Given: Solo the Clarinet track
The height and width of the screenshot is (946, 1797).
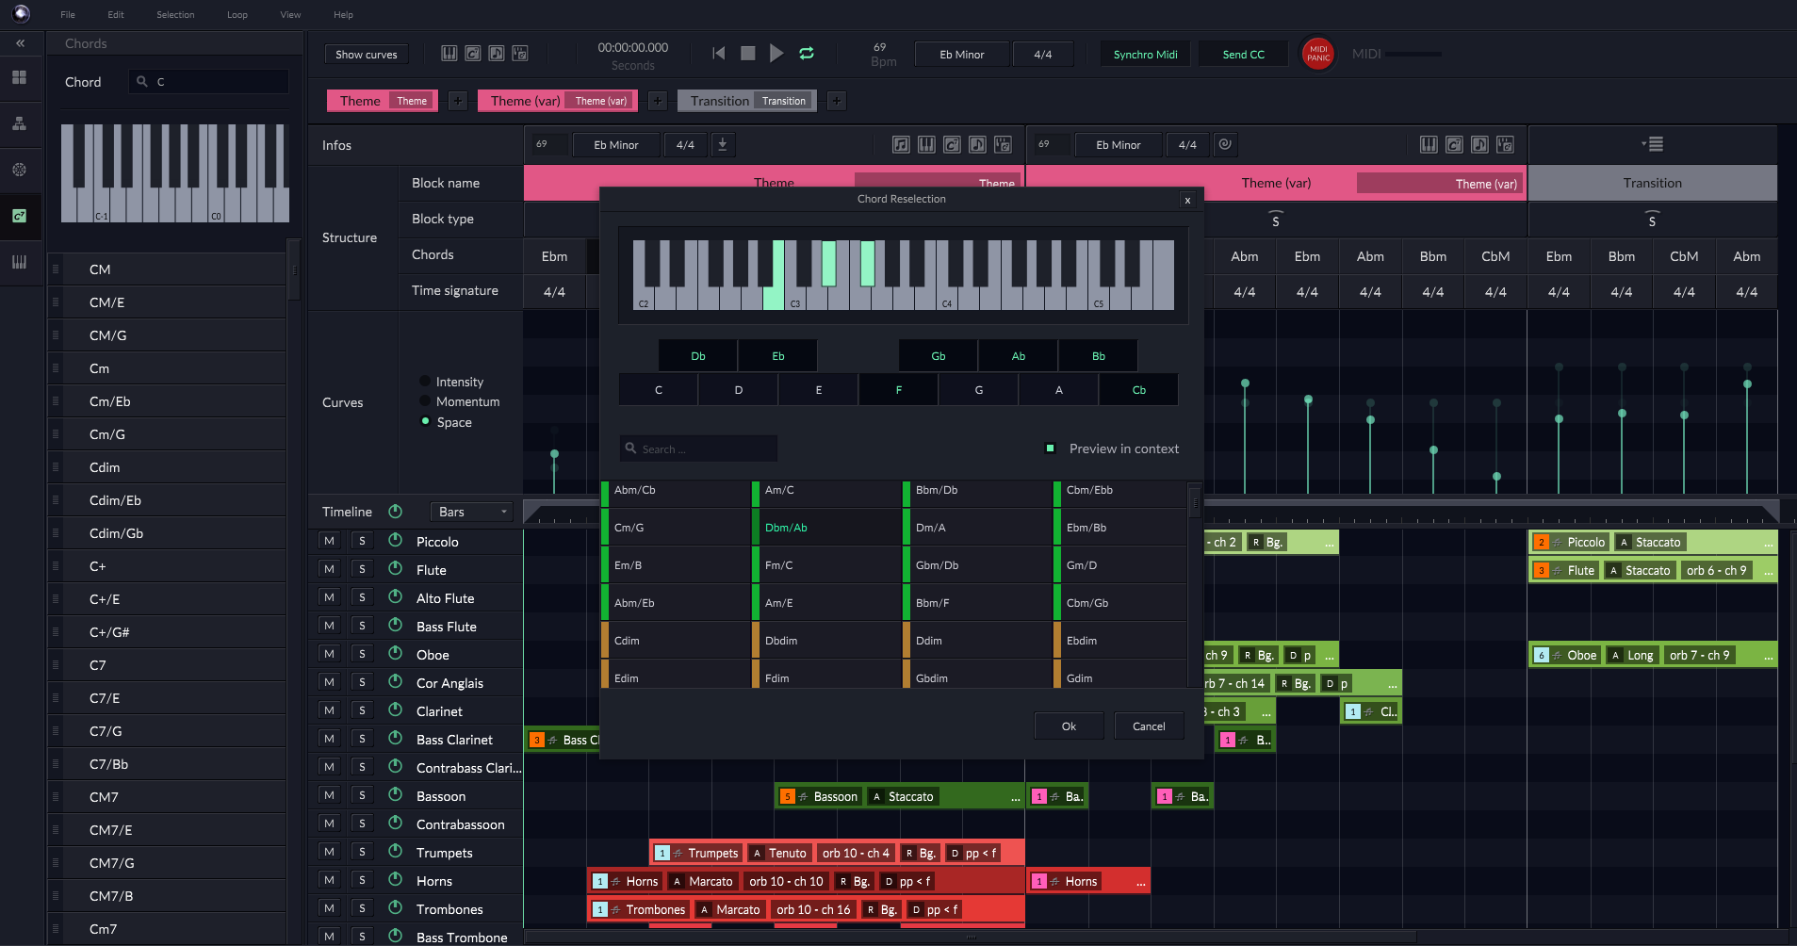Looking at the screenshot, I should click(x=362, y=710).
